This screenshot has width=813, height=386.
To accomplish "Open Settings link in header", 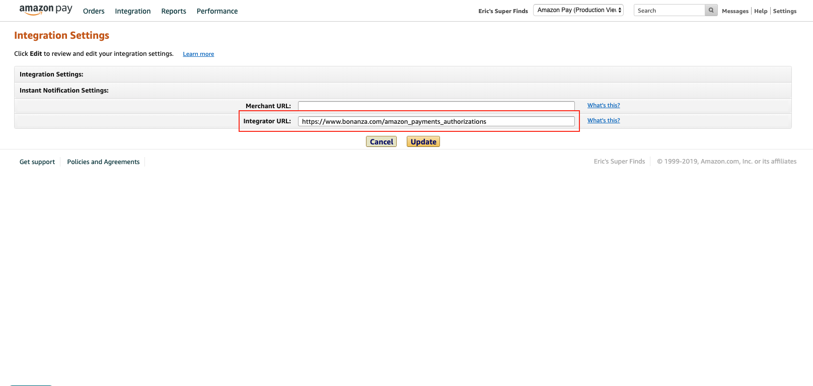I will tap(785, 11).
